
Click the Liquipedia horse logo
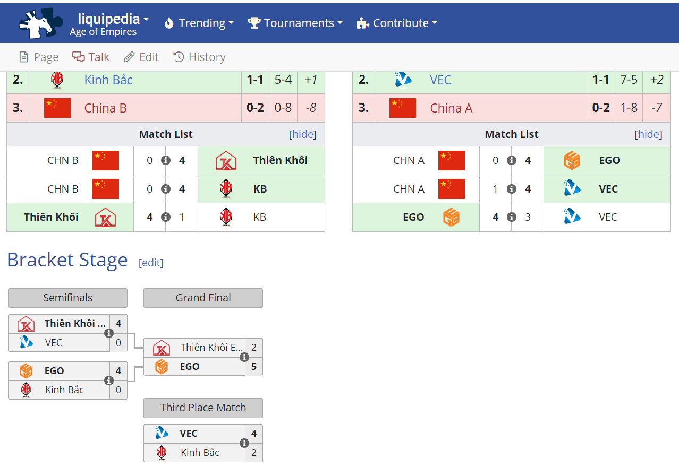(37, 23)
